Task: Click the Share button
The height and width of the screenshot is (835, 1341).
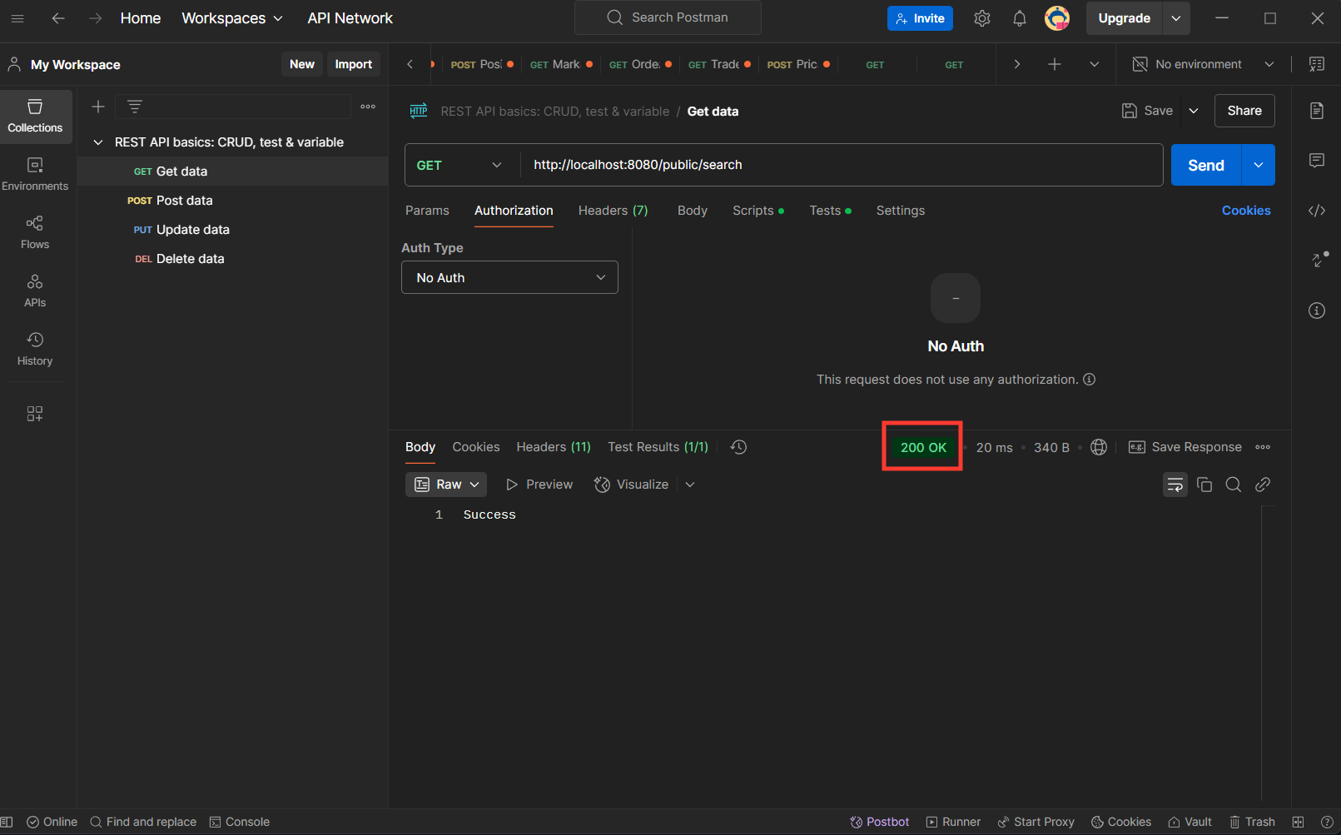Action: point(1244,111)
